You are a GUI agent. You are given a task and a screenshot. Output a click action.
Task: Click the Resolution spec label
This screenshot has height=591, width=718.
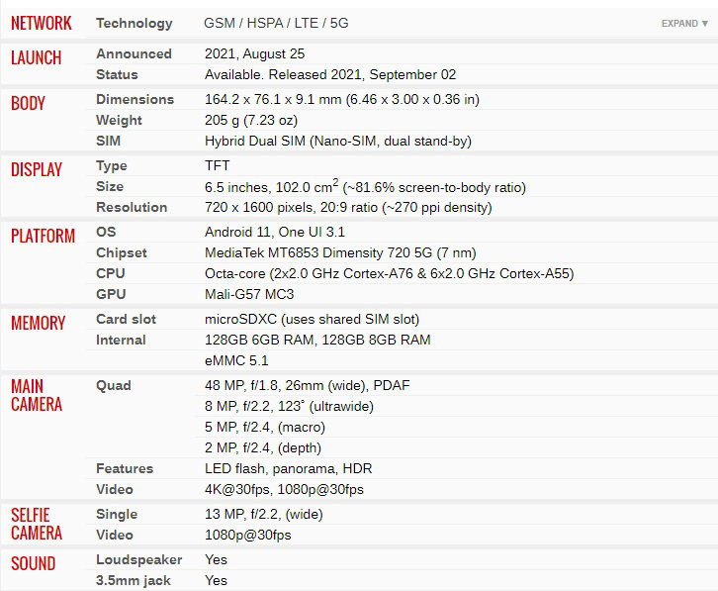(132, 207)
